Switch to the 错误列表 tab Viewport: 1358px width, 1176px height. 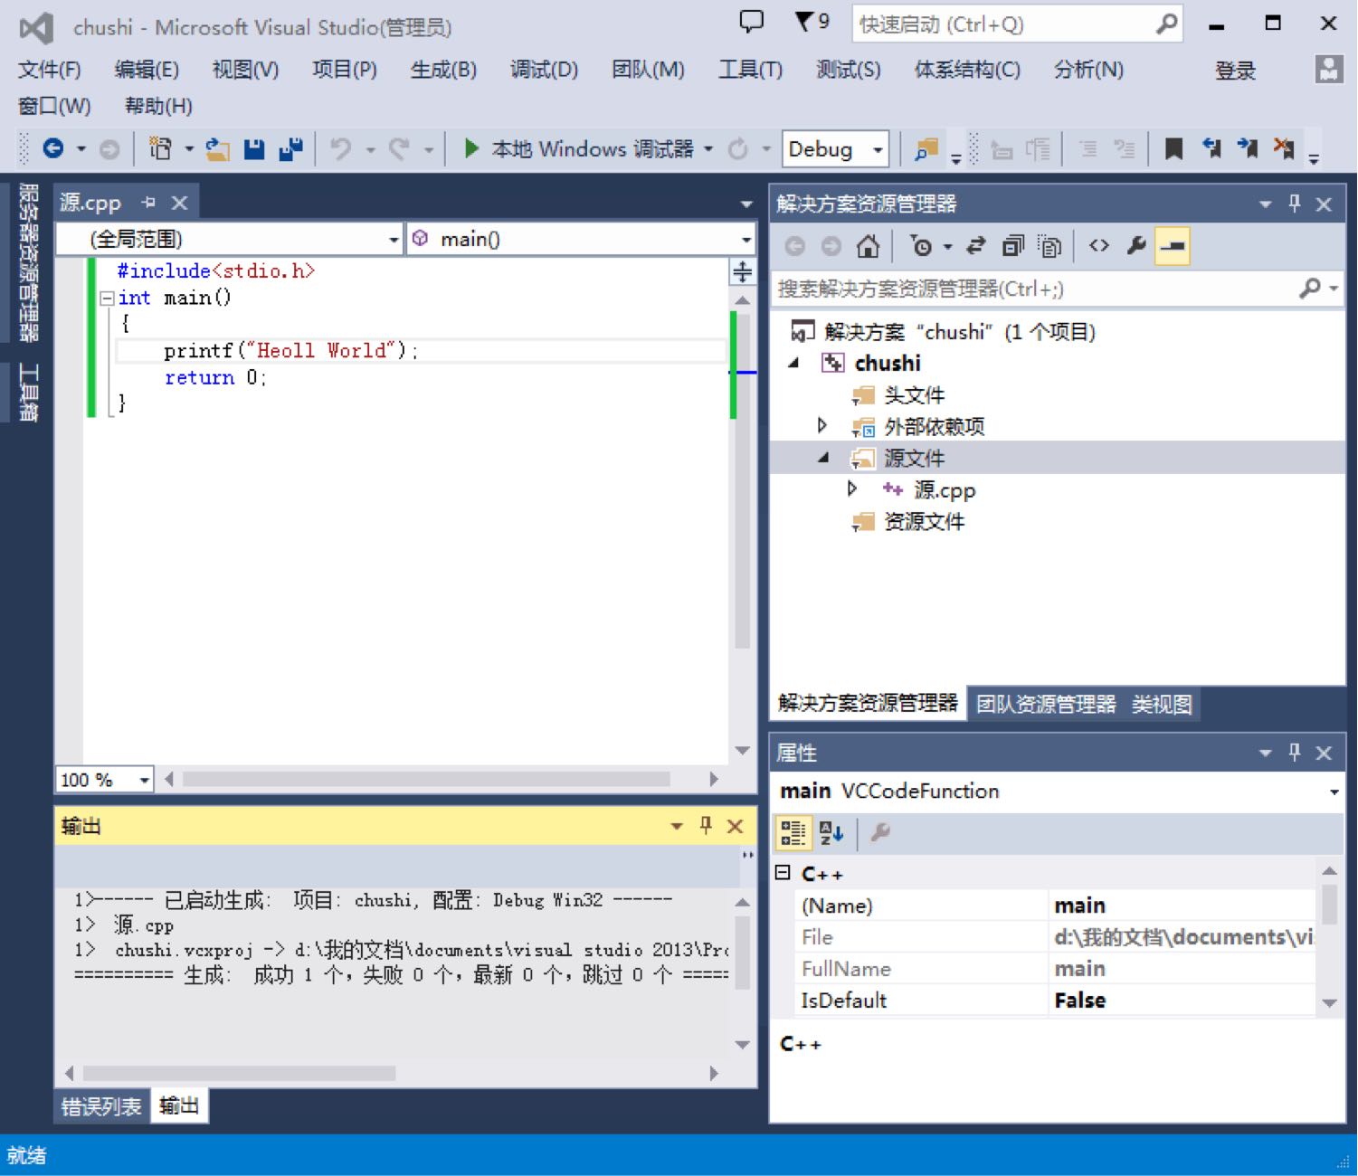tap(101, 1106)
